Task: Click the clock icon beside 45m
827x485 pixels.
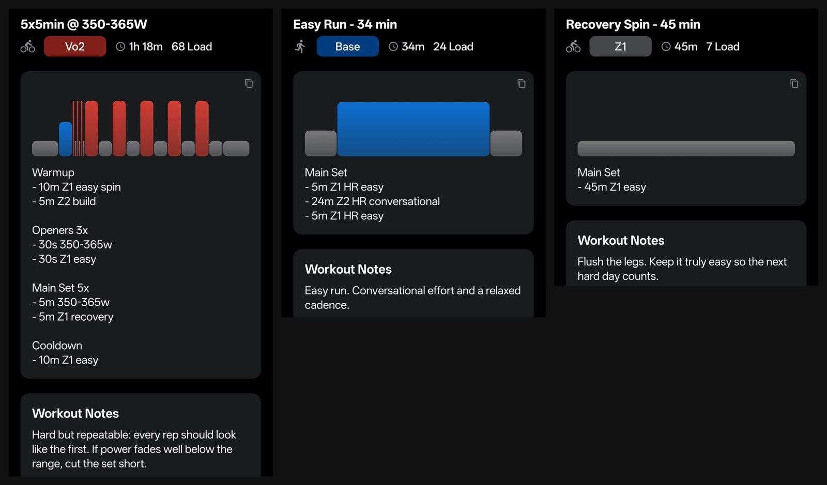Action: pyautogui.click(x=666, y=46)
